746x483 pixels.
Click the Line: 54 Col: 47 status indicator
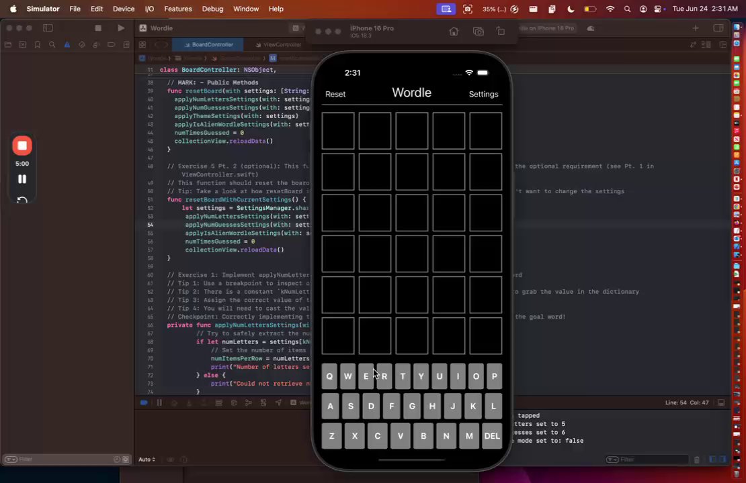pyautogui.click(x=687, y=402)
